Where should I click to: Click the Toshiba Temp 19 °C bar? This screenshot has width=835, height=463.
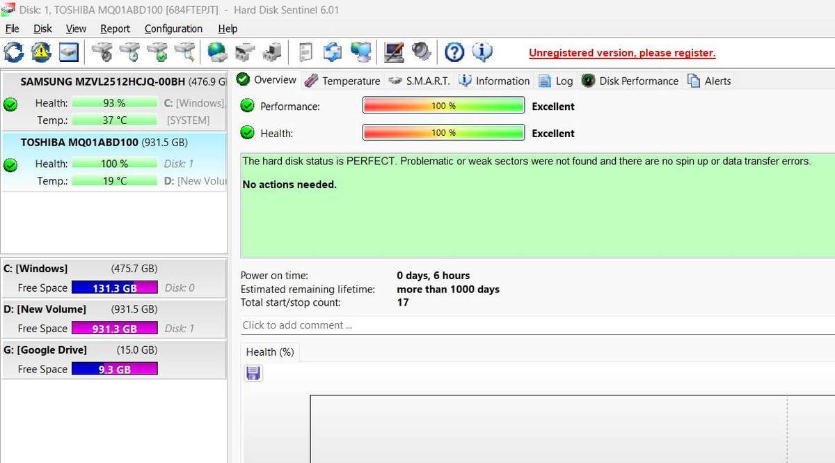[x=114, y=181]
